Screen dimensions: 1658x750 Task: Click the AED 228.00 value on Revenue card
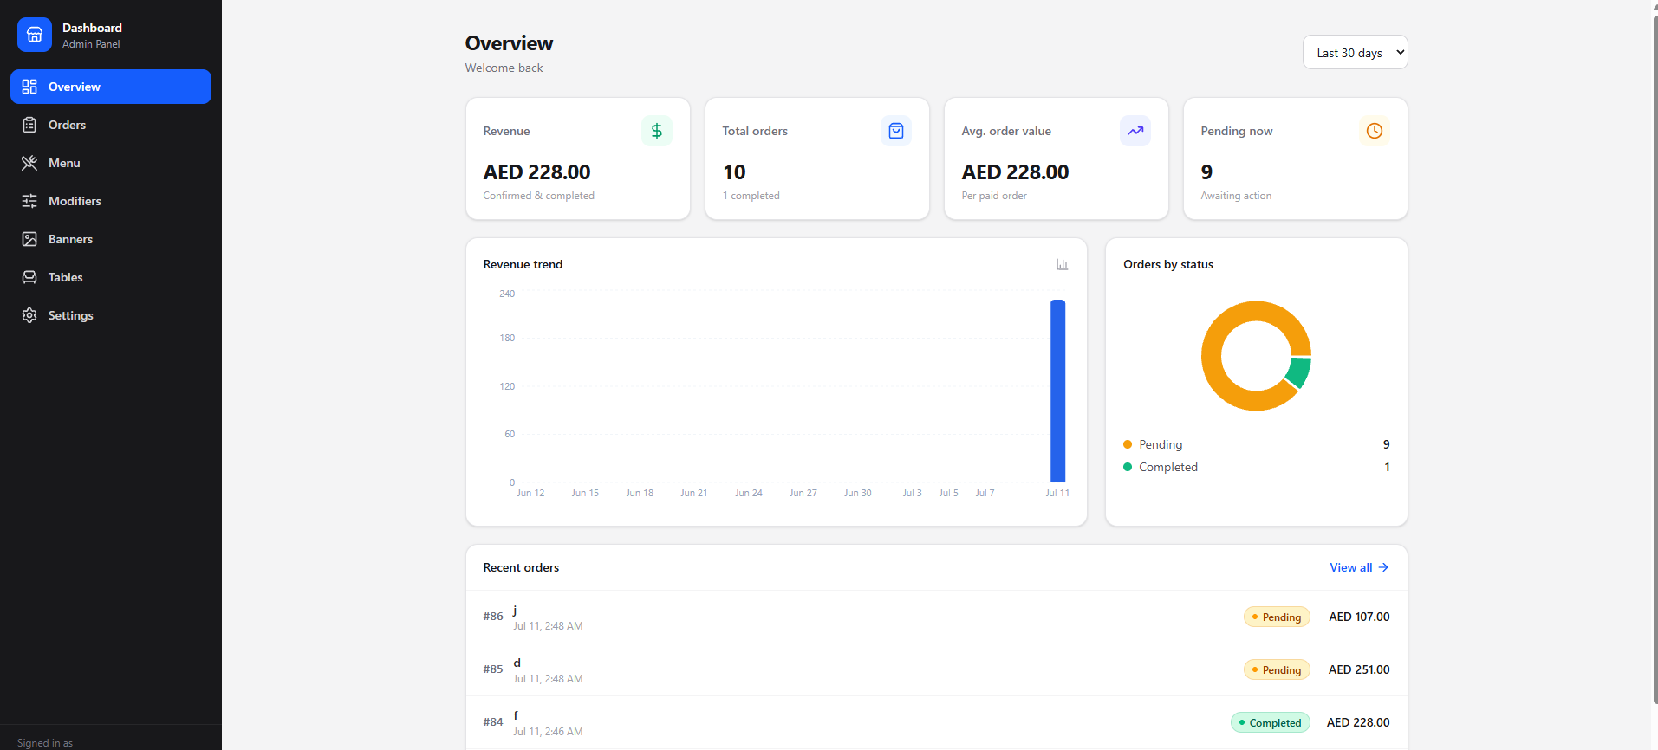(x=536, y=172)
